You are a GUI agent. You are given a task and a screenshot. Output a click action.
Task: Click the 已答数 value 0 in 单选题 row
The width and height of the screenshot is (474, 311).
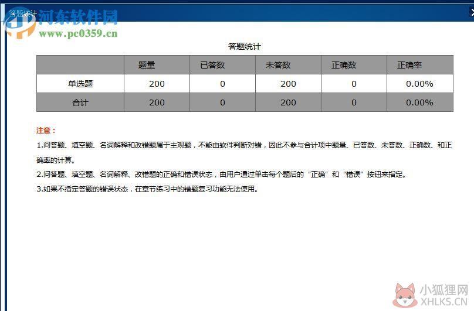222,84
